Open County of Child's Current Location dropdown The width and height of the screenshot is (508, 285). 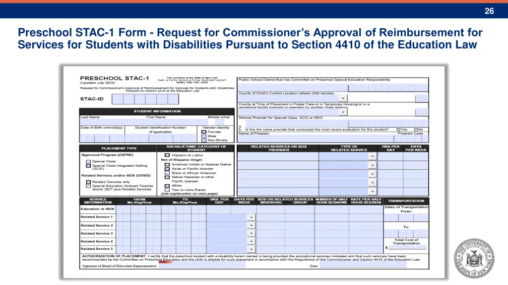[x=343, y=98]
